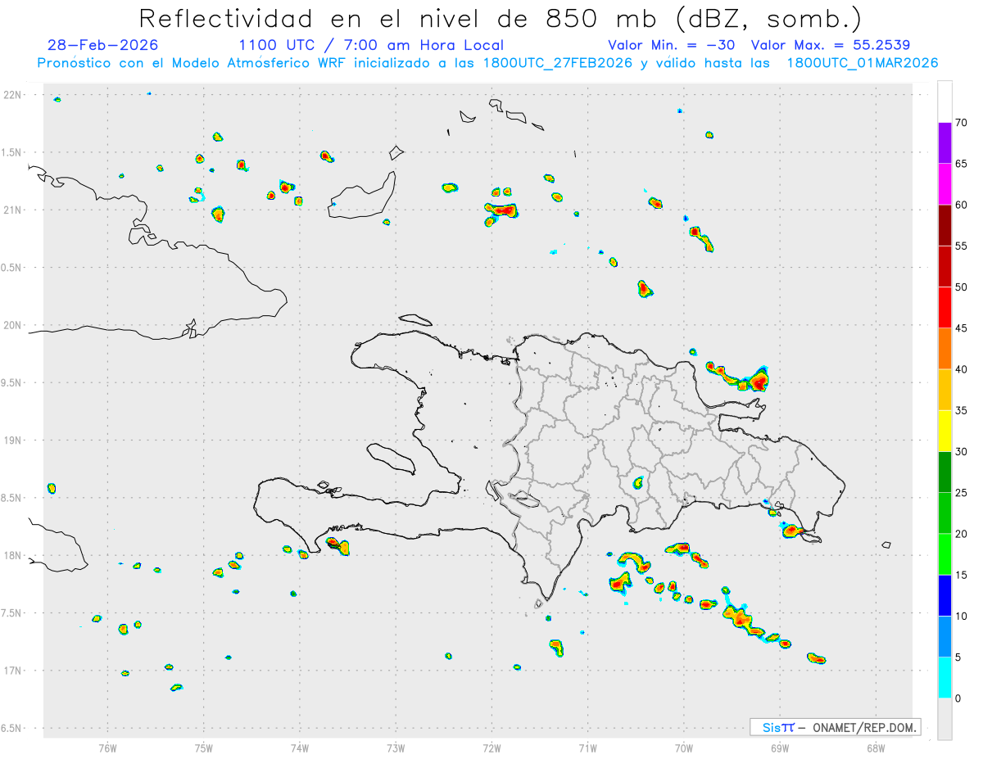Click the colorbar value '70'
983x759 pixels.
[961, 123]
